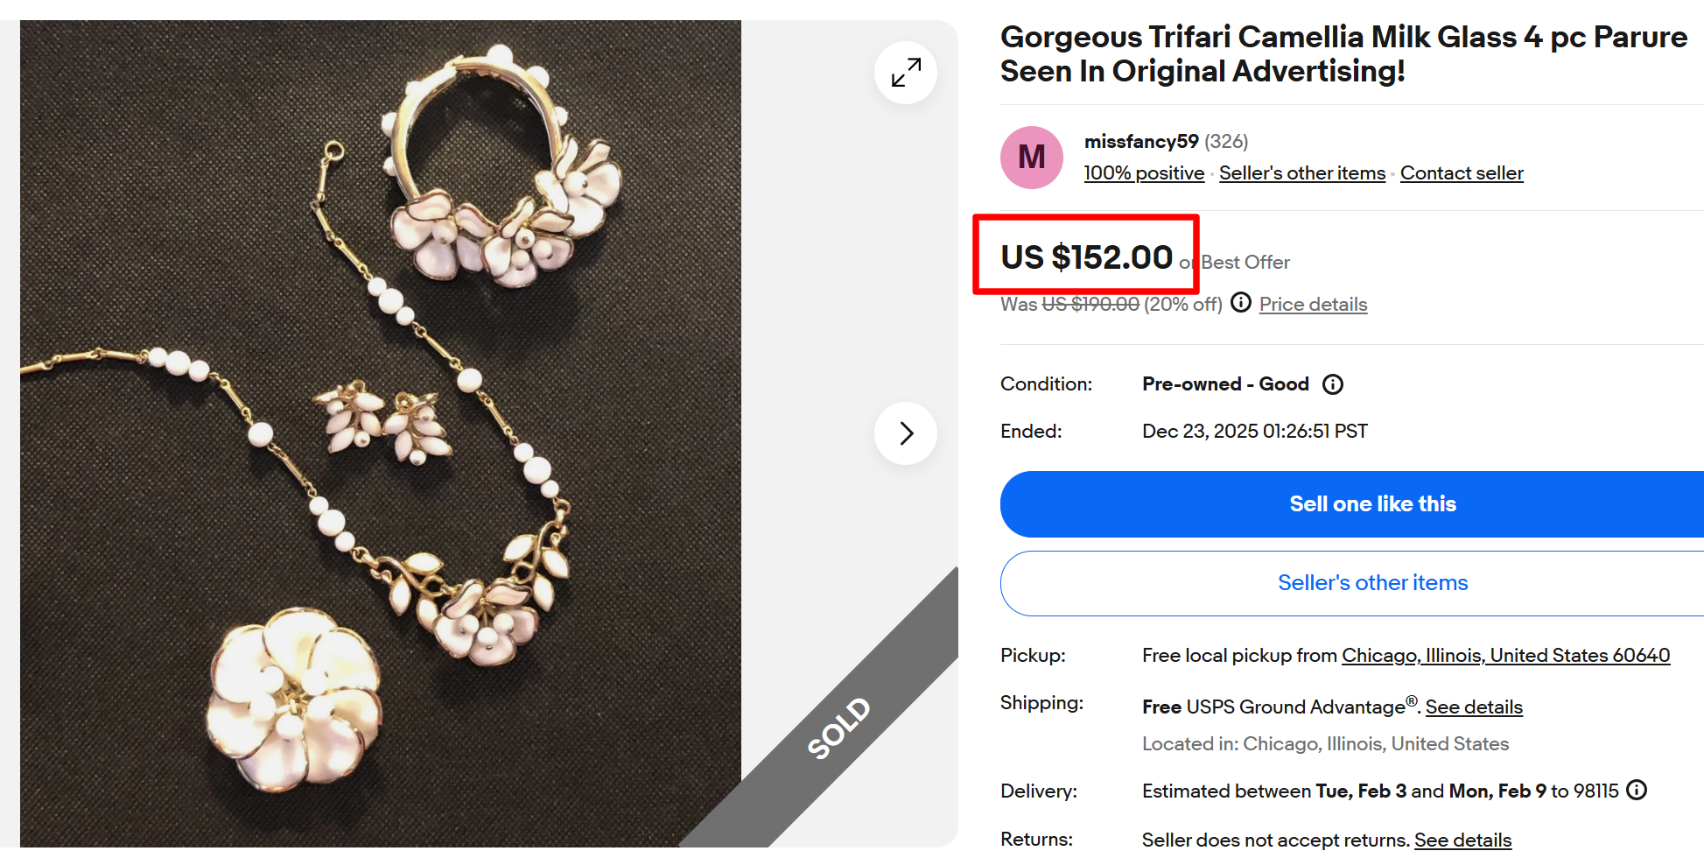This screenshot has height=865, width=1704.
Task: Click the Seller's other items outlined button
Action: [1371, 582]
